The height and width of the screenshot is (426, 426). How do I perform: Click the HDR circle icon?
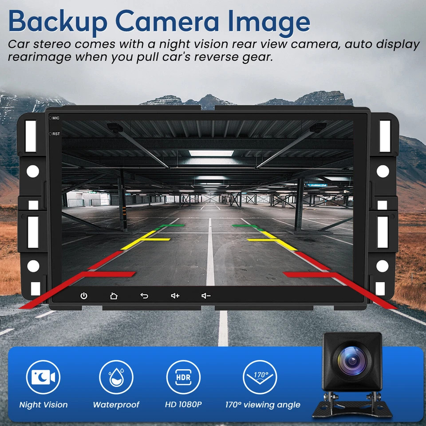[183, 377]
